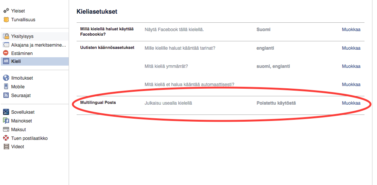Click the padlock icon for Yksityisyys
Image resolution: width=377 pixels, height=185 pixels.
click(x=6, y=36)
